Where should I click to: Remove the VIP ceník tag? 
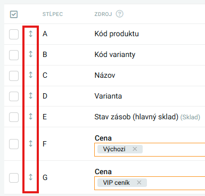tap(139, 183)
